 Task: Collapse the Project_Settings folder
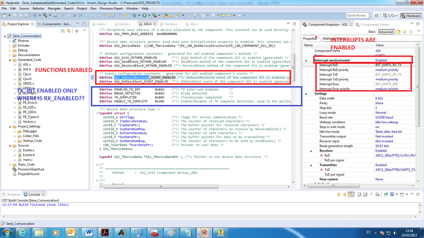click(x=10, y=127)
